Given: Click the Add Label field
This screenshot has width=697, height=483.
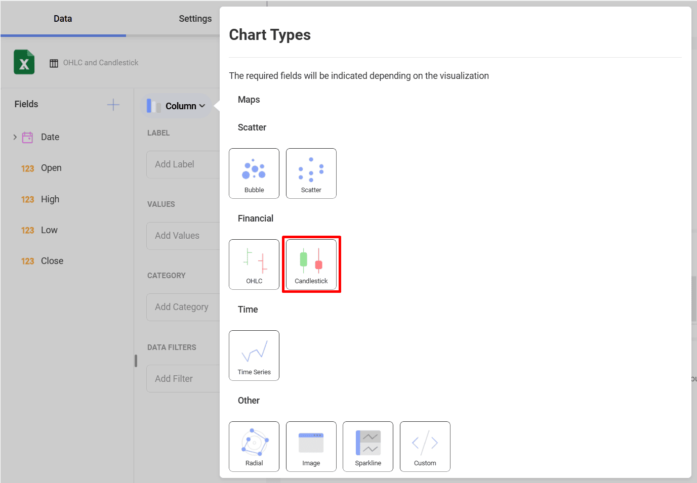Looking at the screenshot, I should tap(183, 164).
